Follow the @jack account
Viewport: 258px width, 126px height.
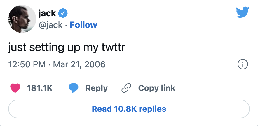coord(83,25)
